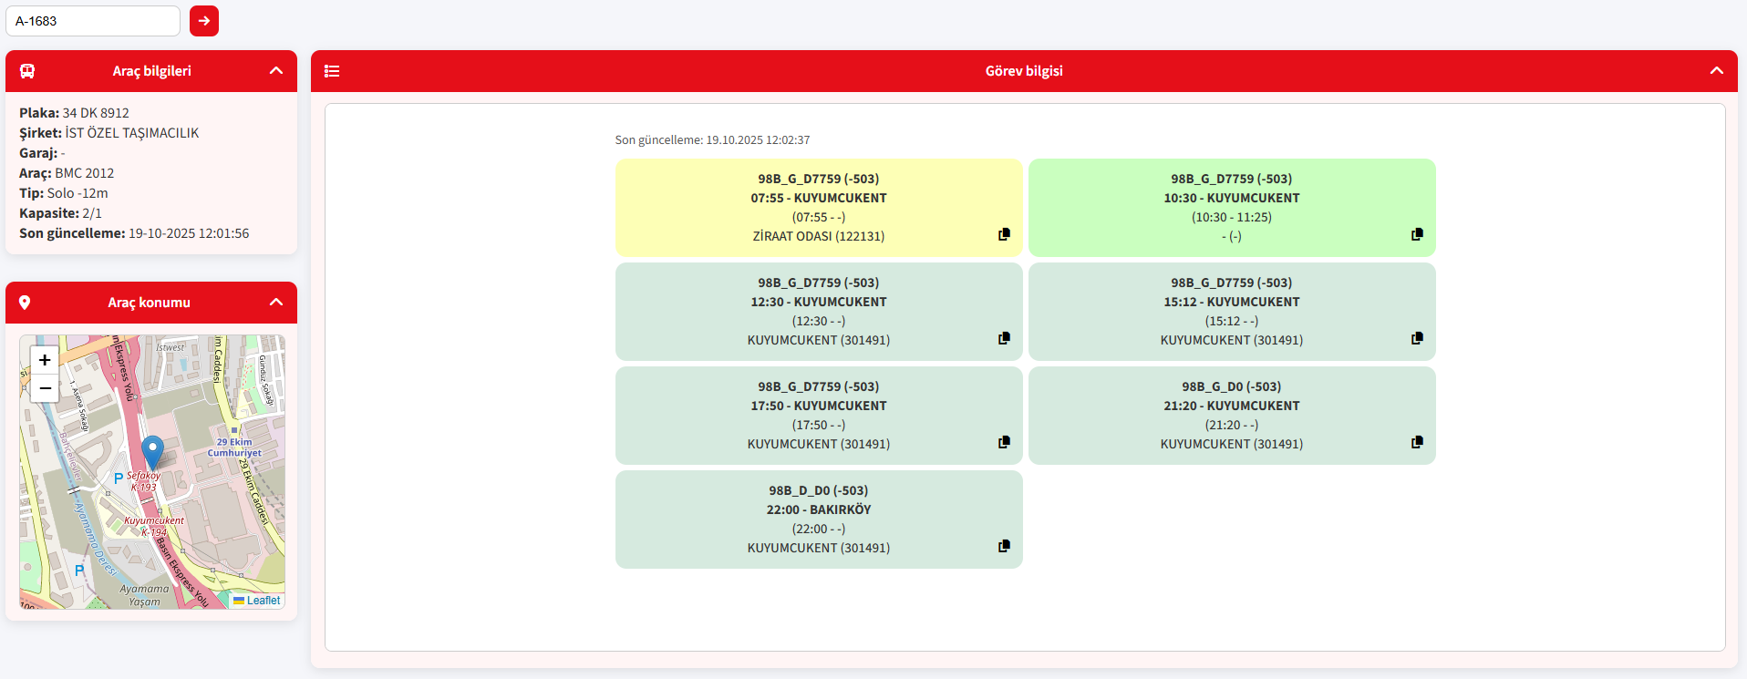The height and width of the screenshot is (679, 1747).
Task: Click the list icon in Görev bilgisi header
Action: click(x=332, y=71)
